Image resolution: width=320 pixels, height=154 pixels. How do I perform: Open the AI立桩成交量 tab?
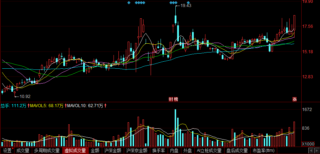pos(209,151)
